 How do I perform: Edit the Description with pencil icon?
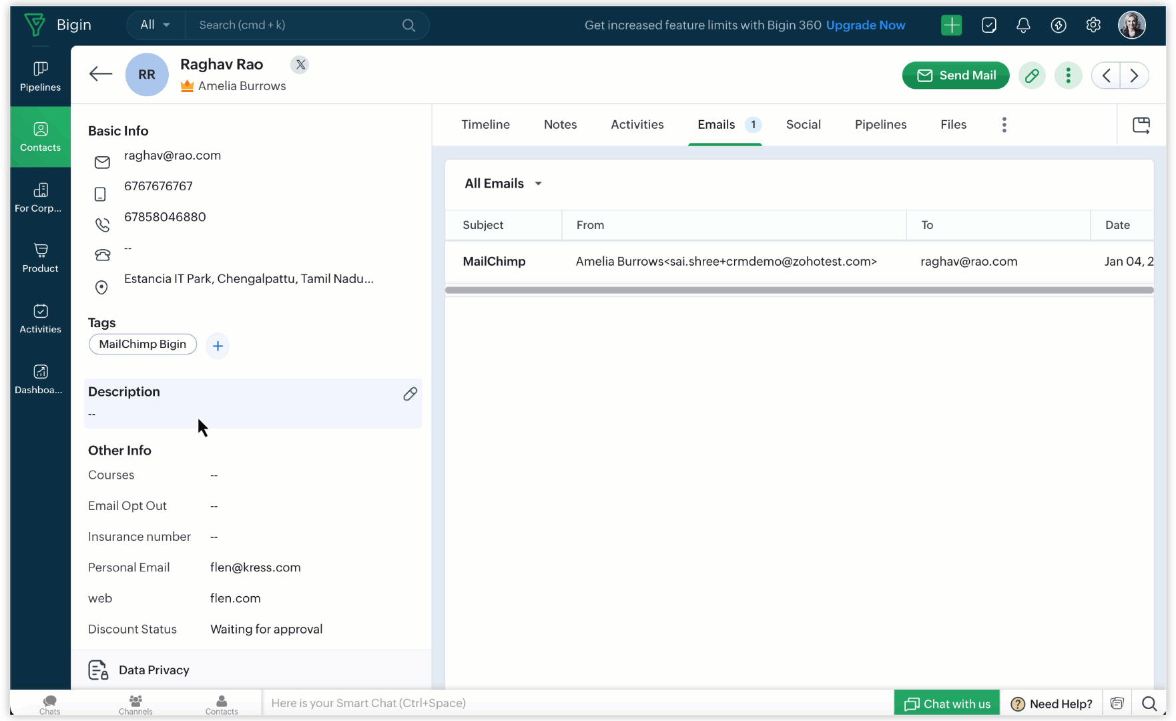coord(410,394)
